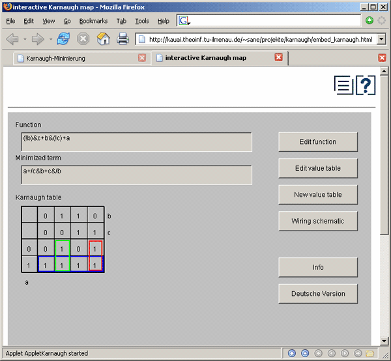Click the New value table button
Screen dimensions: 391x361
tap(318, 195)
